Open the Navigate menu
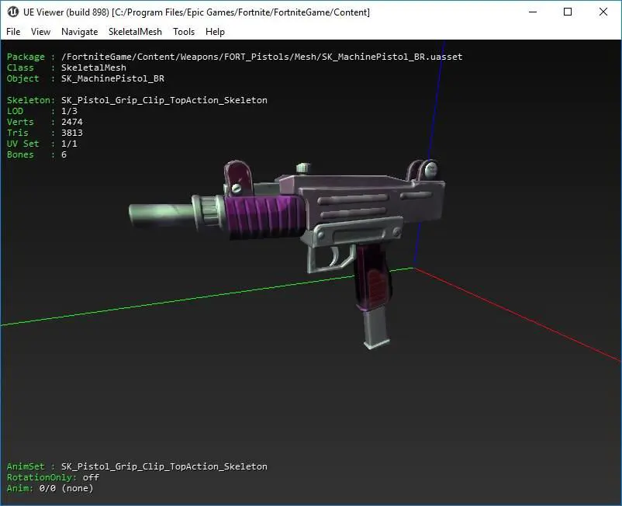This screenshot has height=506, width=622. click(79, 32)
